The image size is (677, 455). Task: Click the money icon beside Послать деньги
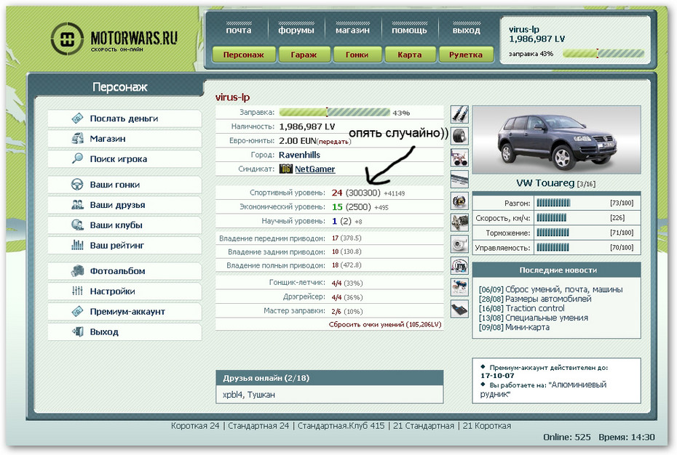click(77, 118)
